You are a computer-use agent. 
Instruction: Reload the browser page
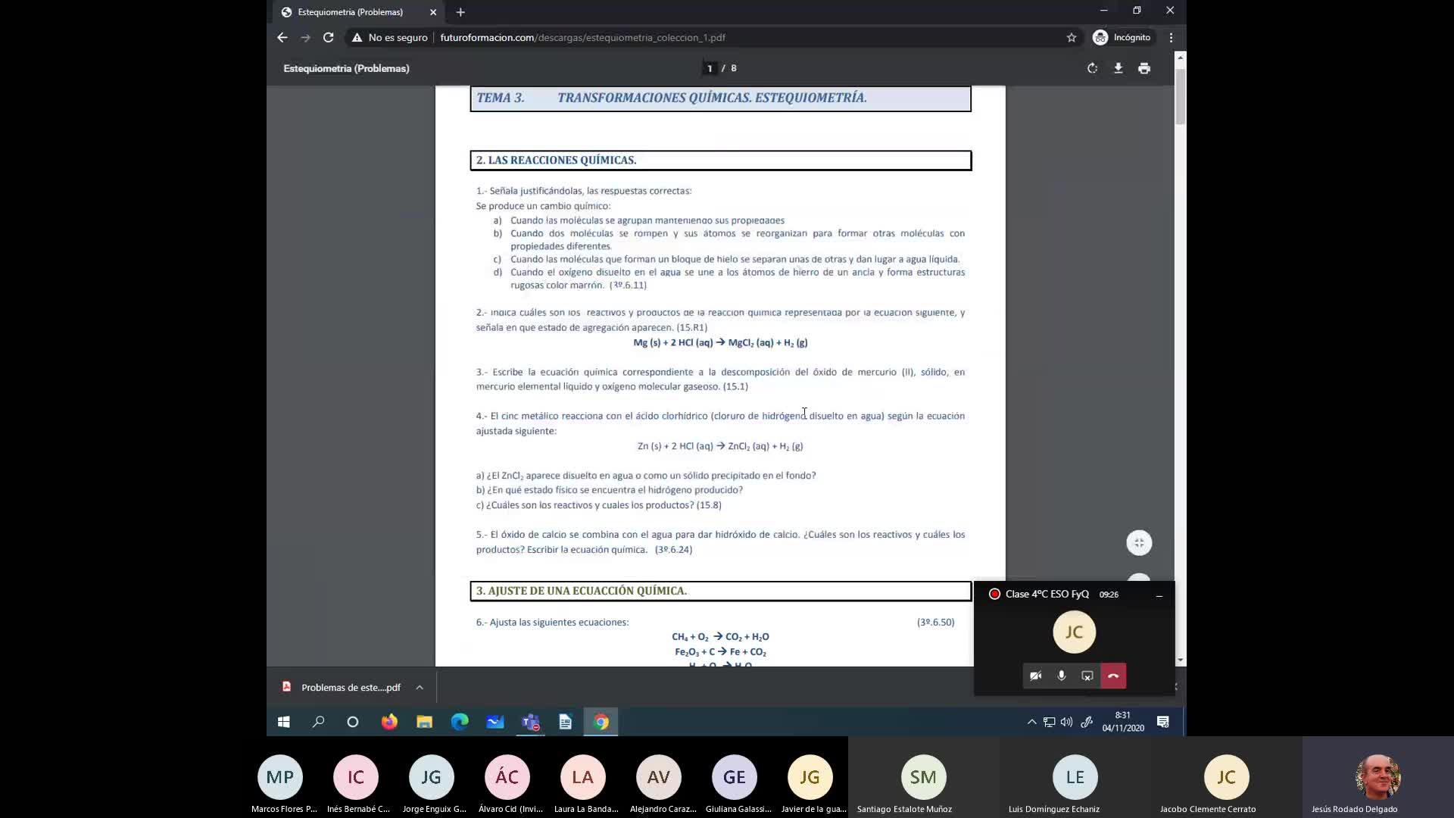(328, 37)
